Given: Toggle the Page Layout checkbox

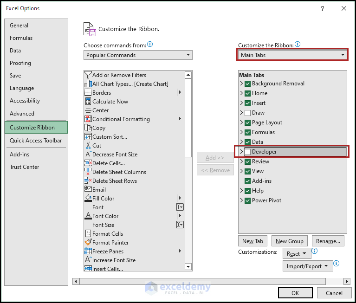Looking at the screenshot, I should point(247,122).
